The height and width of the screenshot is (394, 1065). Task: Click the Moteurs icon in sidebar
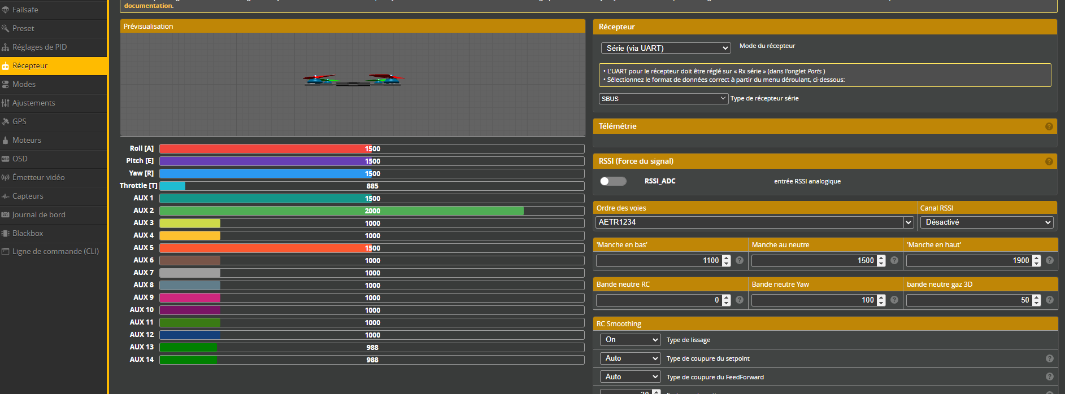[x=6, y=140]
